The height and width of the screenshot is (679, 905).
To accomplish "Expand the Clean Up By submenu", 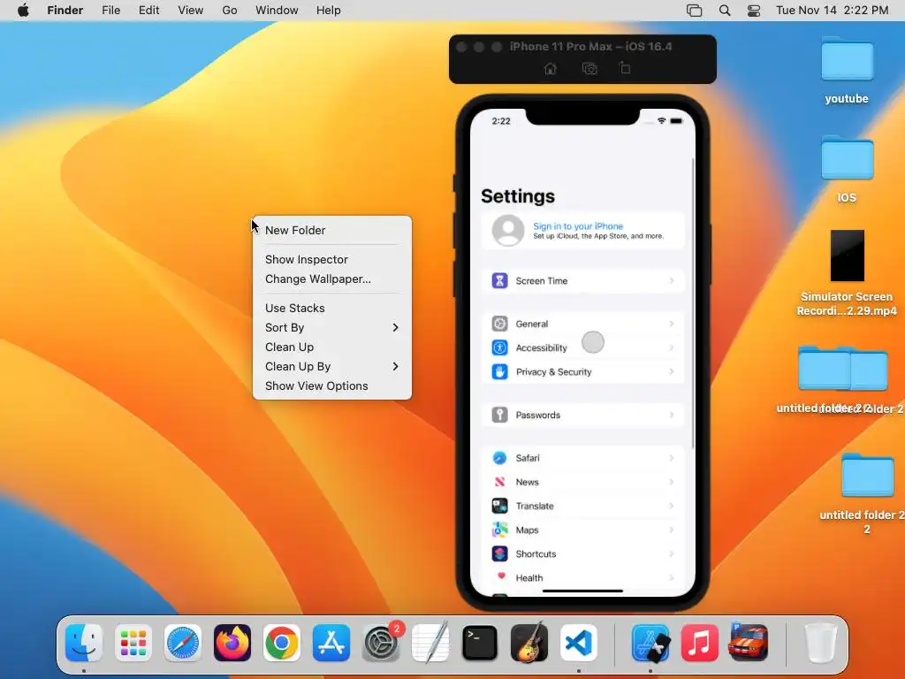I will (332, 367).
